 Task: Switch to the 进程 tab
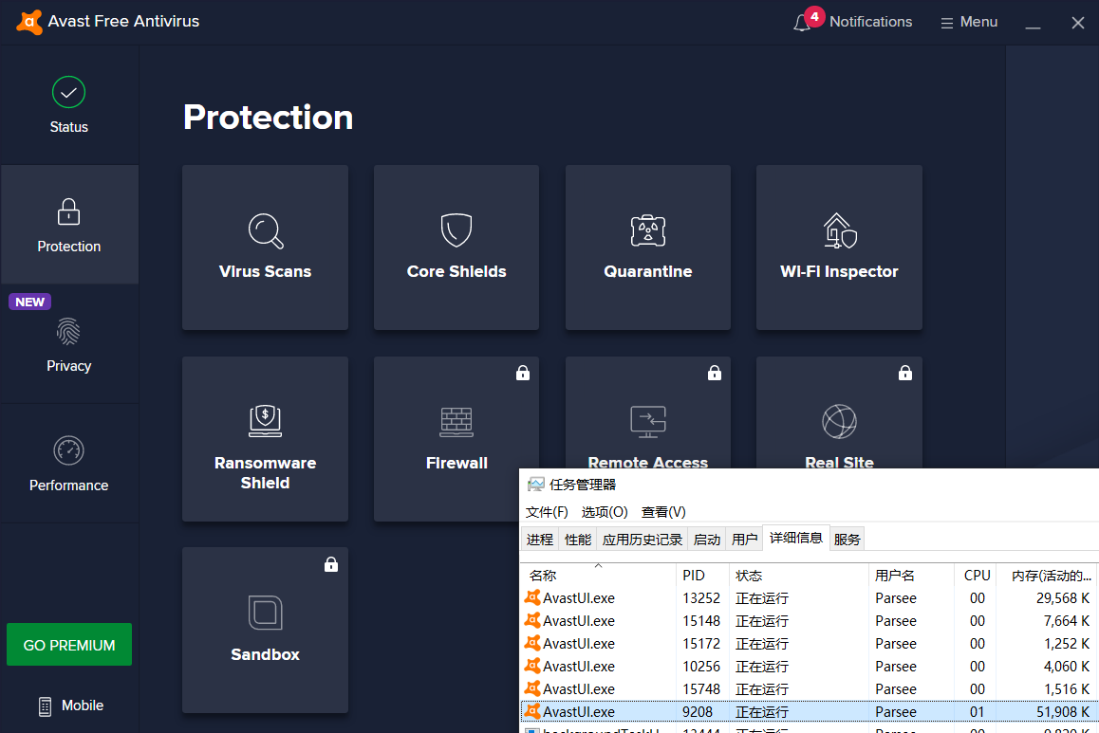tap(540, 540)
